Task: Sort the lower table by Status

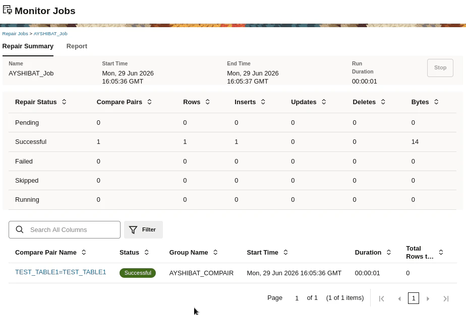Action: [147, 253]
